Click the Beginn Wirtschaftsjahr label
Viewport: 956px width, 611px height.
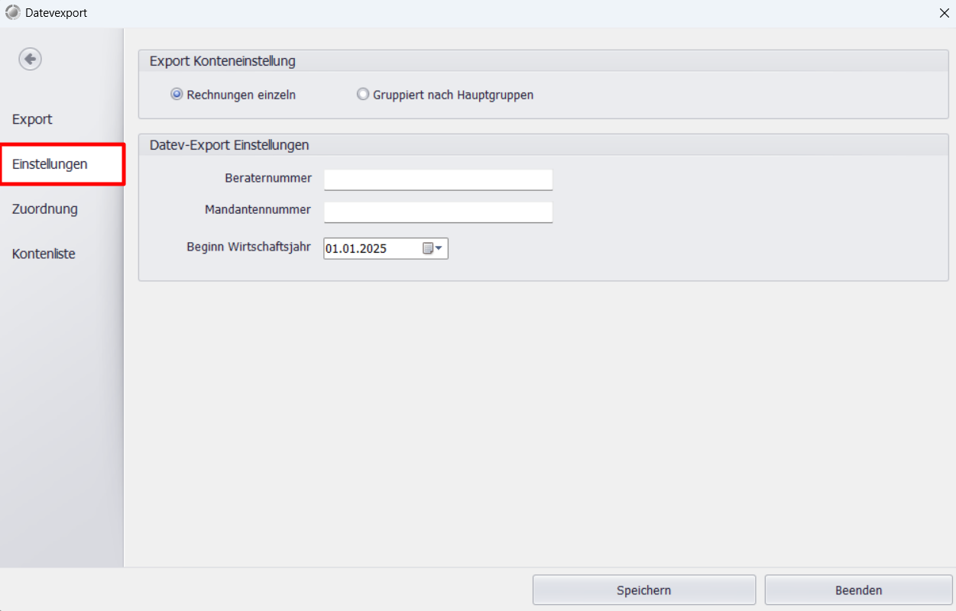(248, 247)
